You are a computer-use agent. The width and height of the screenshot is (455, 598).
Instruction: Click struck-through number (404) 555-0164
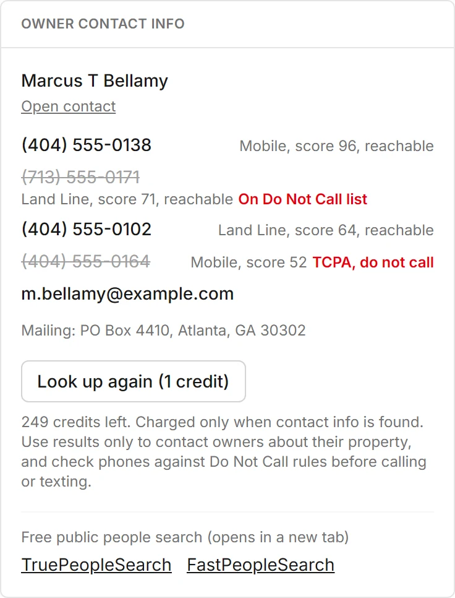point(86,262)
